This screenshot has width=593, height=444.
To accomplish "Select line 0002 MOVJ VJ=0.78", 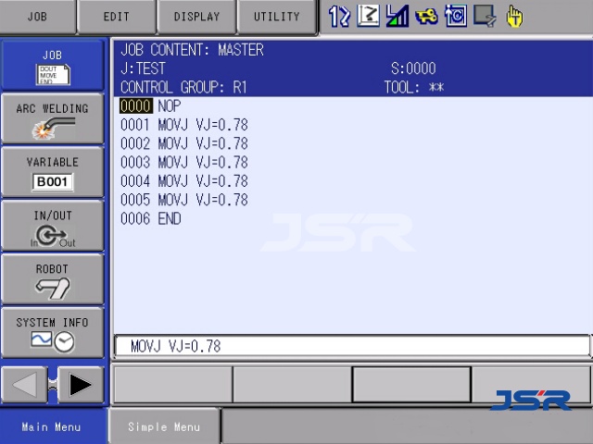I will point(184,144).
